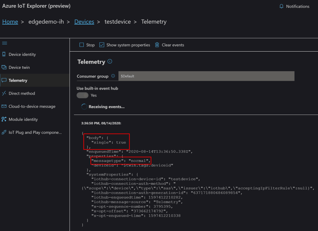Click the Consumer group input field
Screen dimensions: 318x231
206,76
